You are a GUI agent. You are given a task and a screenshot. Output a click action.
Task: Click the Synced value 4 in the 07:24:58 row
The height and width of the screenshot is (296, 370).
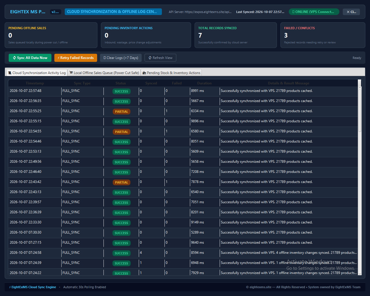click(x=141, y=253)
